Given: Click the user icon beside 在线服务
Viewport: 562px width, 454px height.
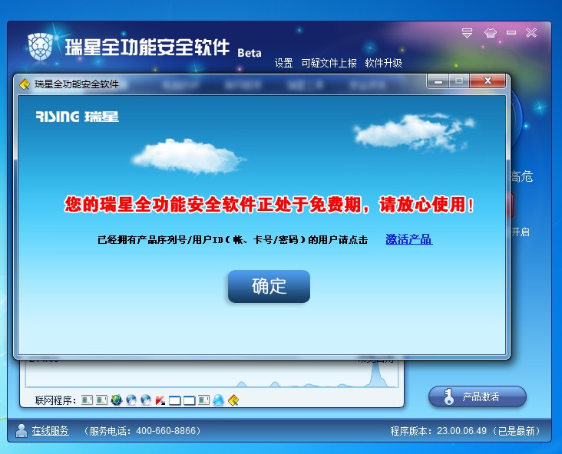Looking at the screenshot, I should (21, 430).
